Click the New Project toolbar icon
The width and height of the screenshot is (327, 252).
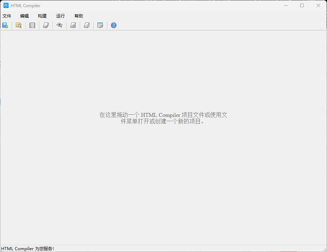tap(5, 25)
